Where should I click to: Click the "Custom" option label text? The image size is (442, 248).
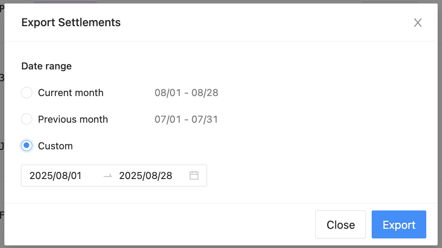55,146
